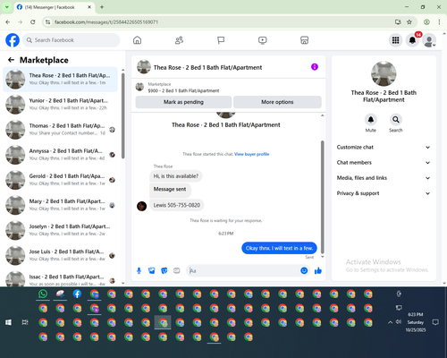
Task: Click 'Okay thnx. I will text in a few.' bubble
Action: 279,248
